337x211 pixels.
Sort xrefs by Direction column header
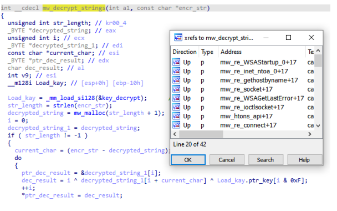185,52
